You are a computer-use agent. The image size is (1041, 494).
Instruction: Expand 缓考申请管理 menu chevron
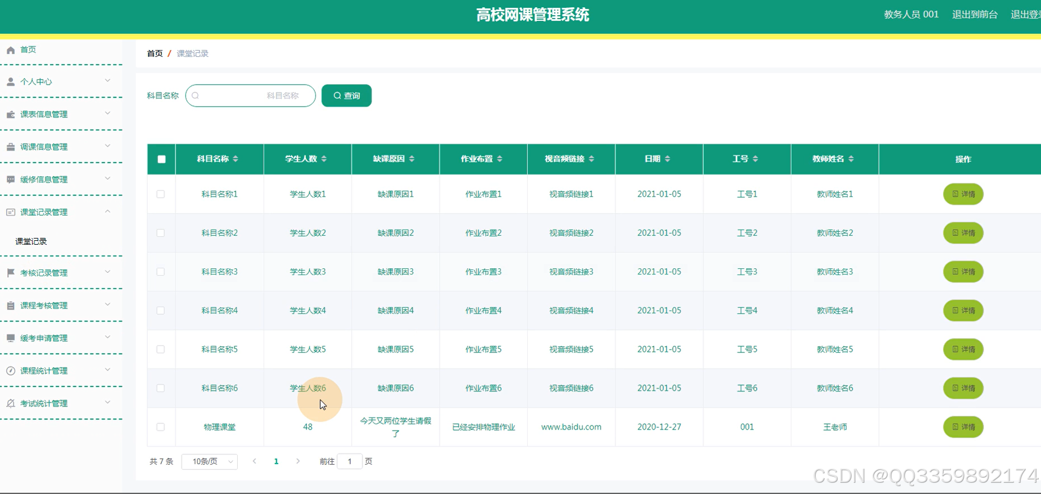(107, 337)
